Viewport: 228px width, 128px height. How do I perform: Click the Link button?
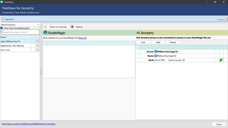[x=143, y=42]
